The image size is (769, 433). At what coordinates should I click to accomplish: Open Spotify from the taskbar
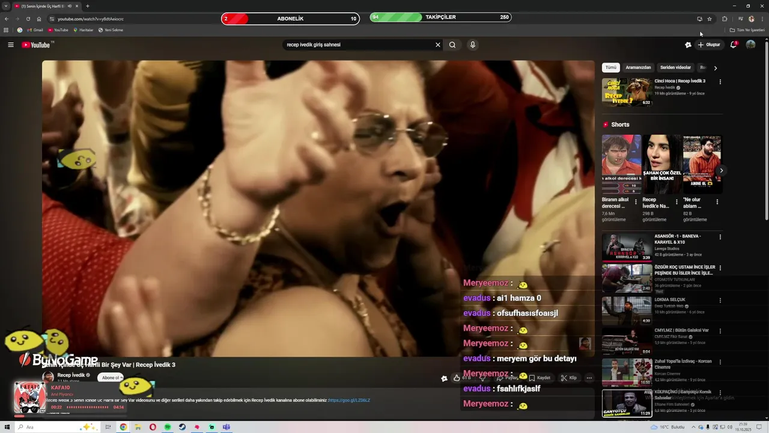(168, 427)
